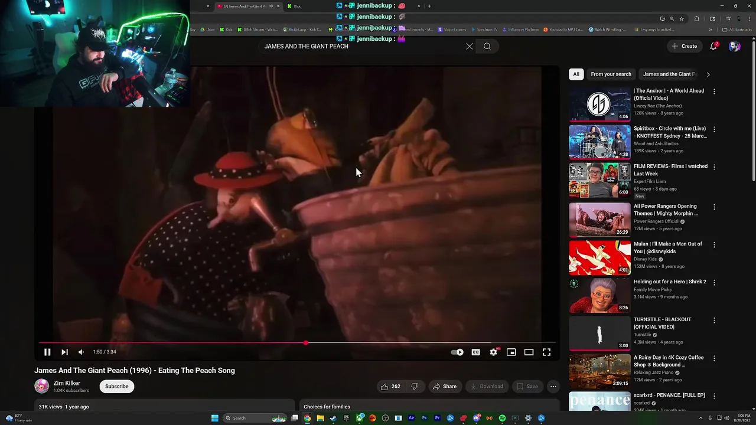This screenshot has width=756, height=425.
Task: Open Photoshop from the taskbar
Action: coord(424,418)
